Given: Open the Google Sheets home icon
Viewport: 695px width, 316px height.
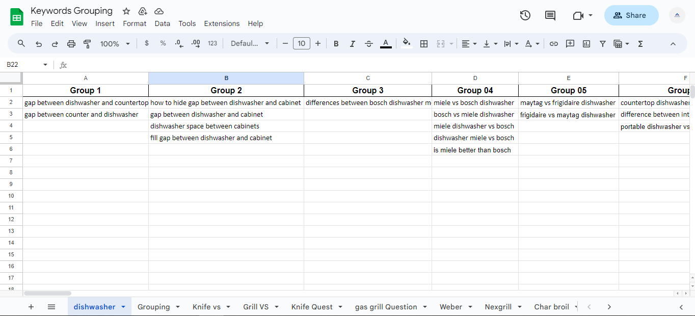Looking at the screenshot, I should click(17, 17).
